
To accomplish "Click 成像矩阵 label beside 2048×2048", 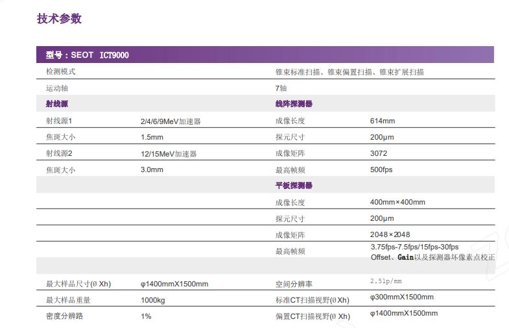I will click(x=290, y=234).
